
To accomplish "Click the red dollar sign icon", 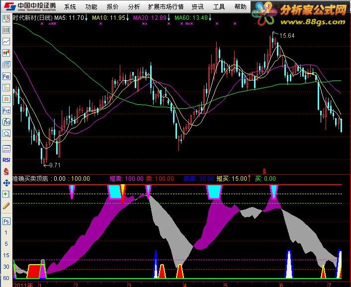I will pos(6,172).
